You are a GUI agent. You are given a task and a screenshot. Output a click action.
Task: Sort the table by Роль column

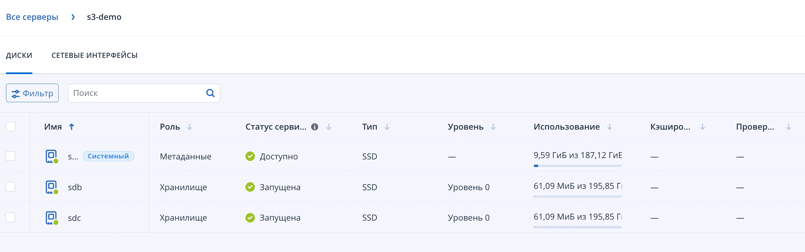(190, 127)
